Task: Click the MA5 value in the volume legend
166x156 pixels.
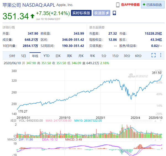Action: [x=59, y=121]
